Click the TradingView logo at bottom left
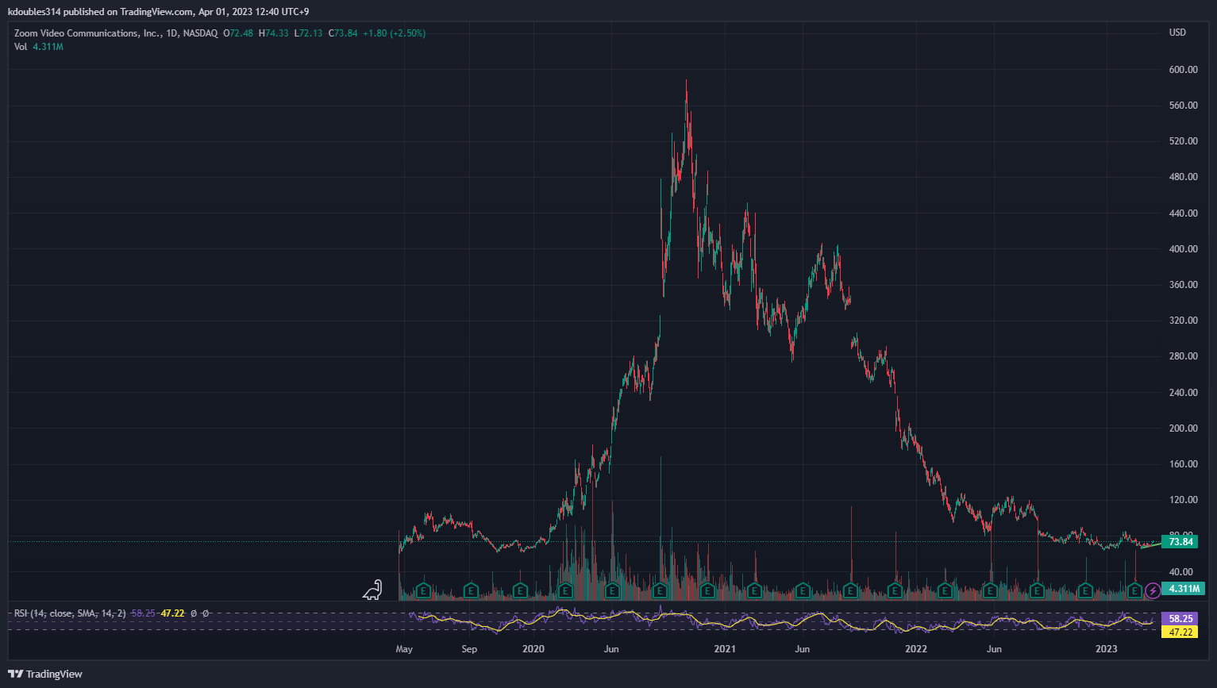Image resolution: width=1217 pixels, height=688 pixels. point(45,674)
